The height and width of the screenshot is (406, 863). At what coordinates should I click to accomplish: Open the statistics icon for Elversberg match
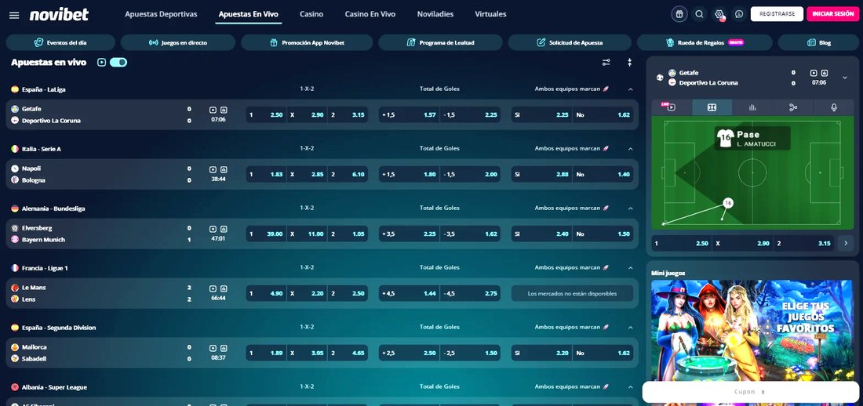[224, 229]
